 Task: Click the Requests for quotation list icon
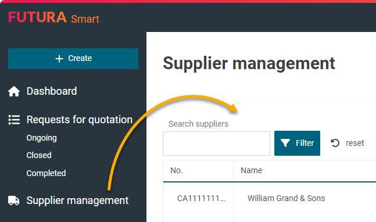point(14,120)
